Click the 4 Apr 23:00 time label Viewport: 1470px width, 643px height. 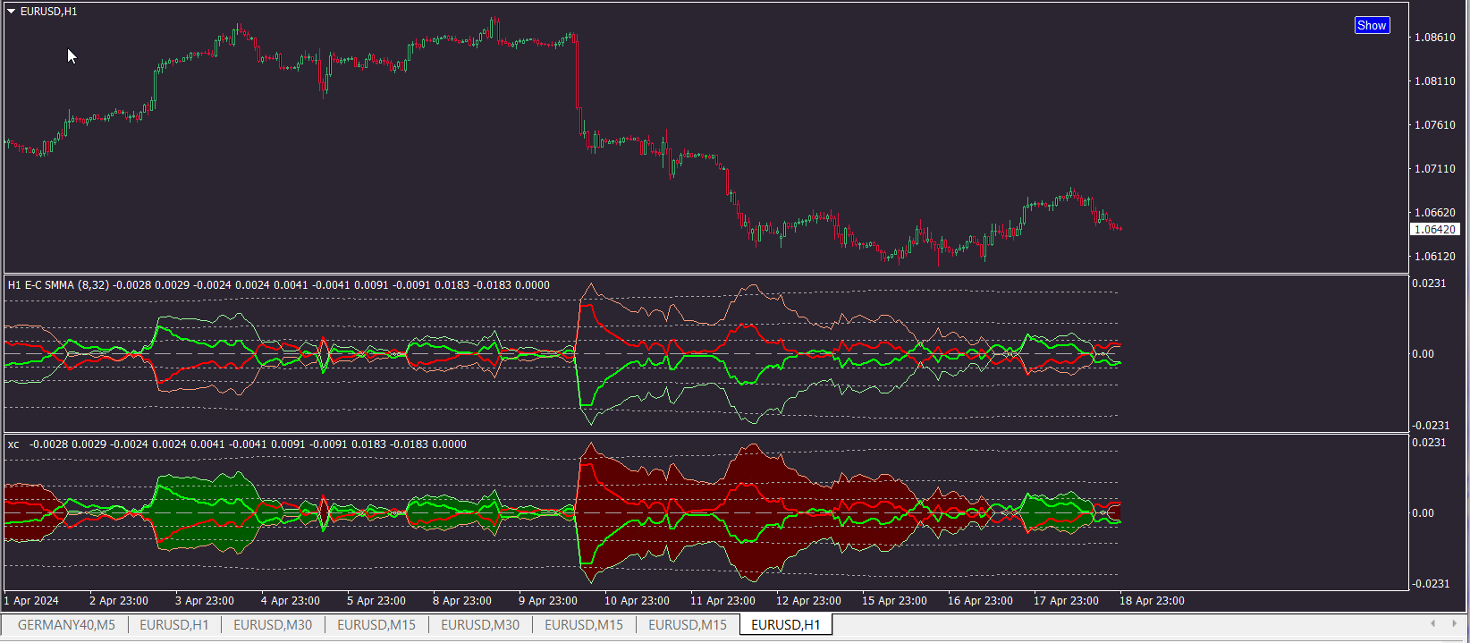click(291, 601)
